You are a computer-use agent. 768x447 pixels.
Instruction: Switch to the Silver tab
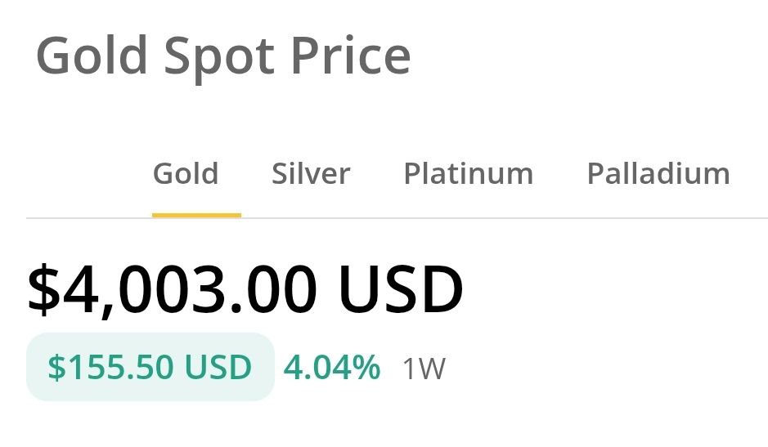[311, 173]
